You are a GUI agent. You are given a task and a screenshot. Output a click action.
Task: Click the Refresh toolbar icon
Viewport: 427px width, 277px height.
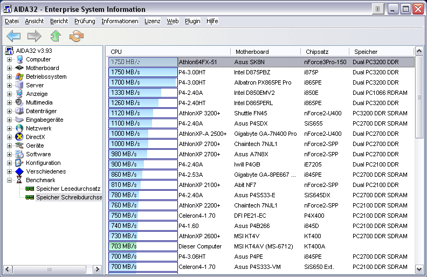click(x=77, y=36)
